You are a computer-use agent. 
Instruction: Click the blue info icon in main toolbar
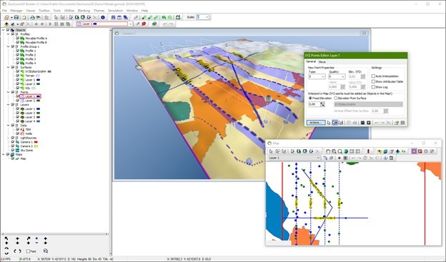tap(103, 17)
